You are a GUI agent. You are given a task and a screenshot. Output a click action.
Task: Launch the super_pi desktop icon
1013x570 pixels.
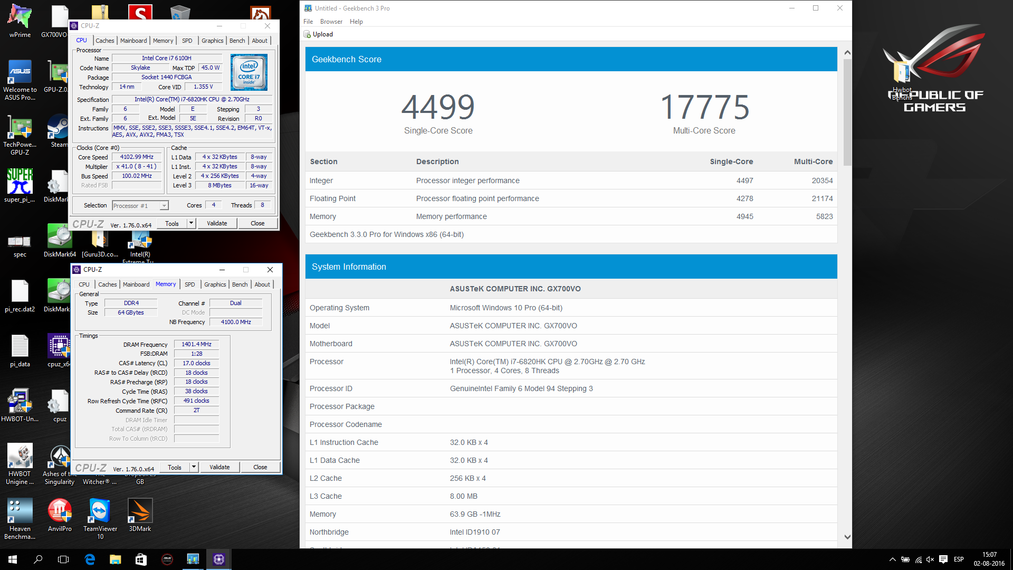[x=20, y=186]
